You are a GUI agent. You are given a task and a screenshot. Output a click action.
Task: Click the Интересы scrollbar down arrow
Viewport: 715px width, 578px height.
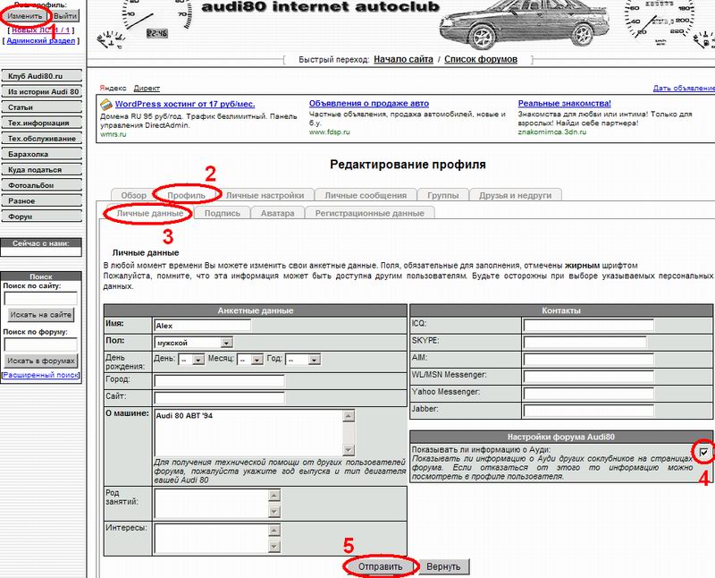[x=274, y=546]
